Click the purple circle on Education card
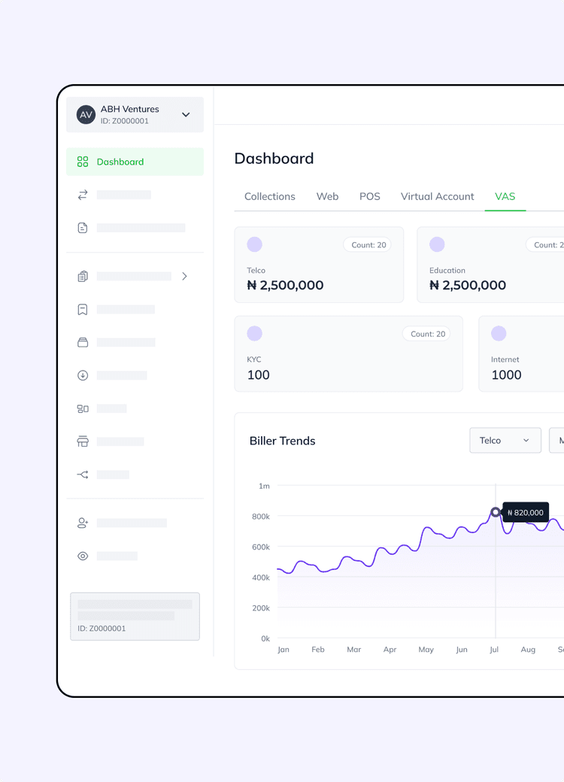 point(437,244)
